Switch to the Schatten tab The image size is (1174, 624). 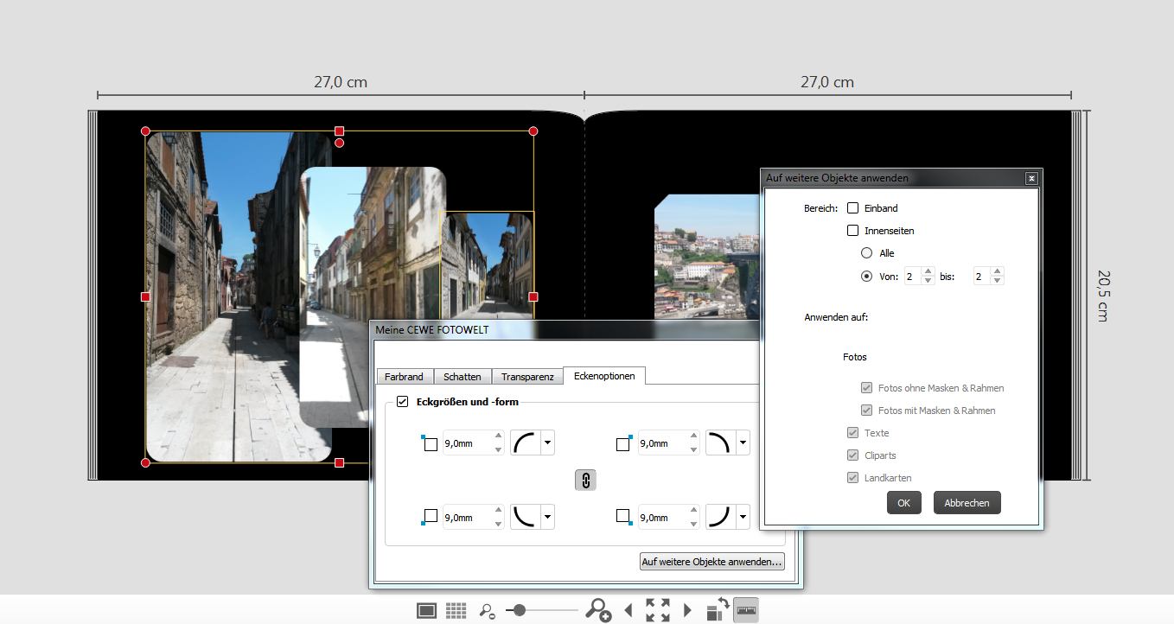click(x=462, y=377)
